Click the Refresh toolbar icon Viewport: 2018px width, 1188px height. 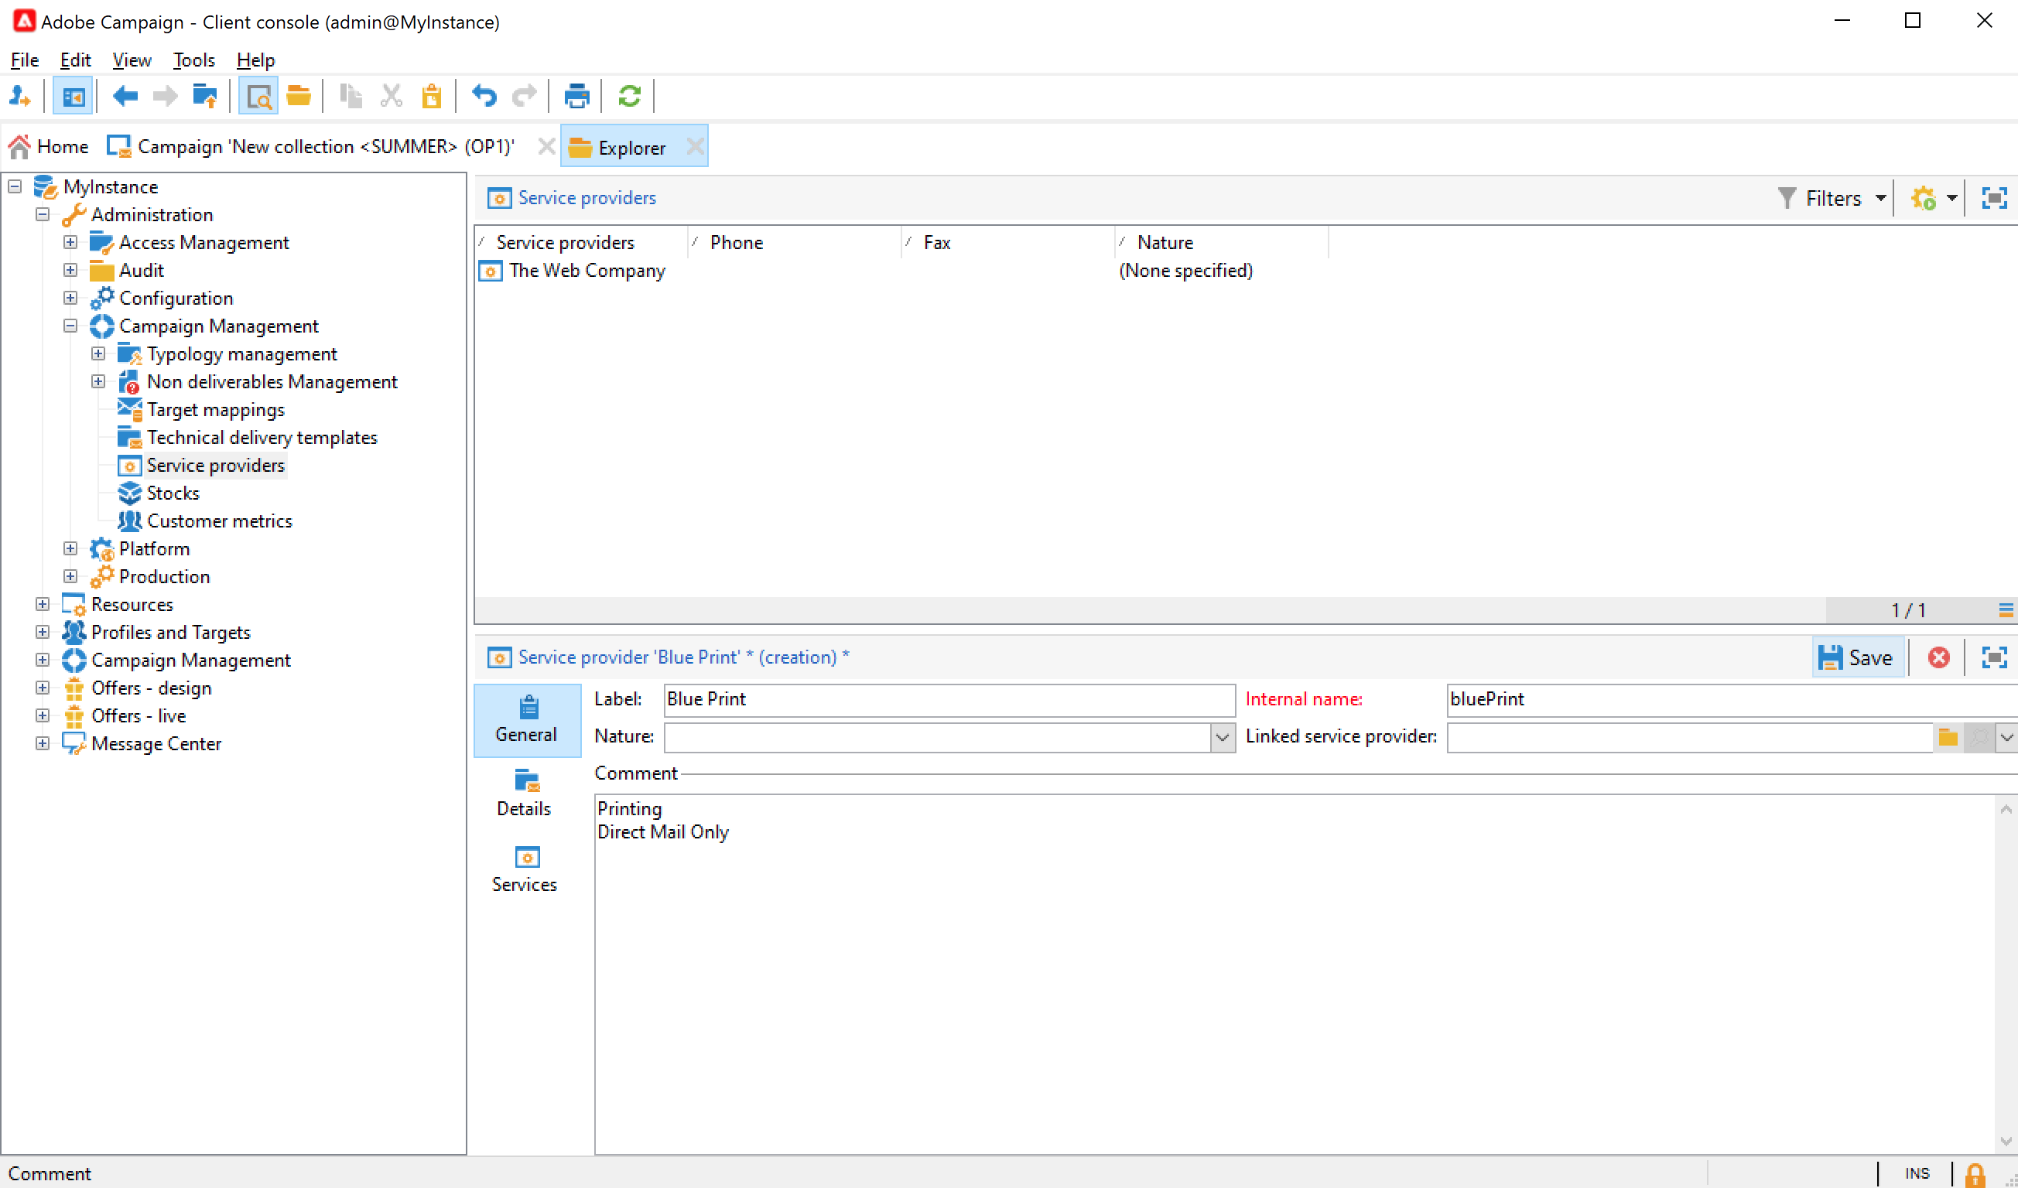tap(629, 96)
